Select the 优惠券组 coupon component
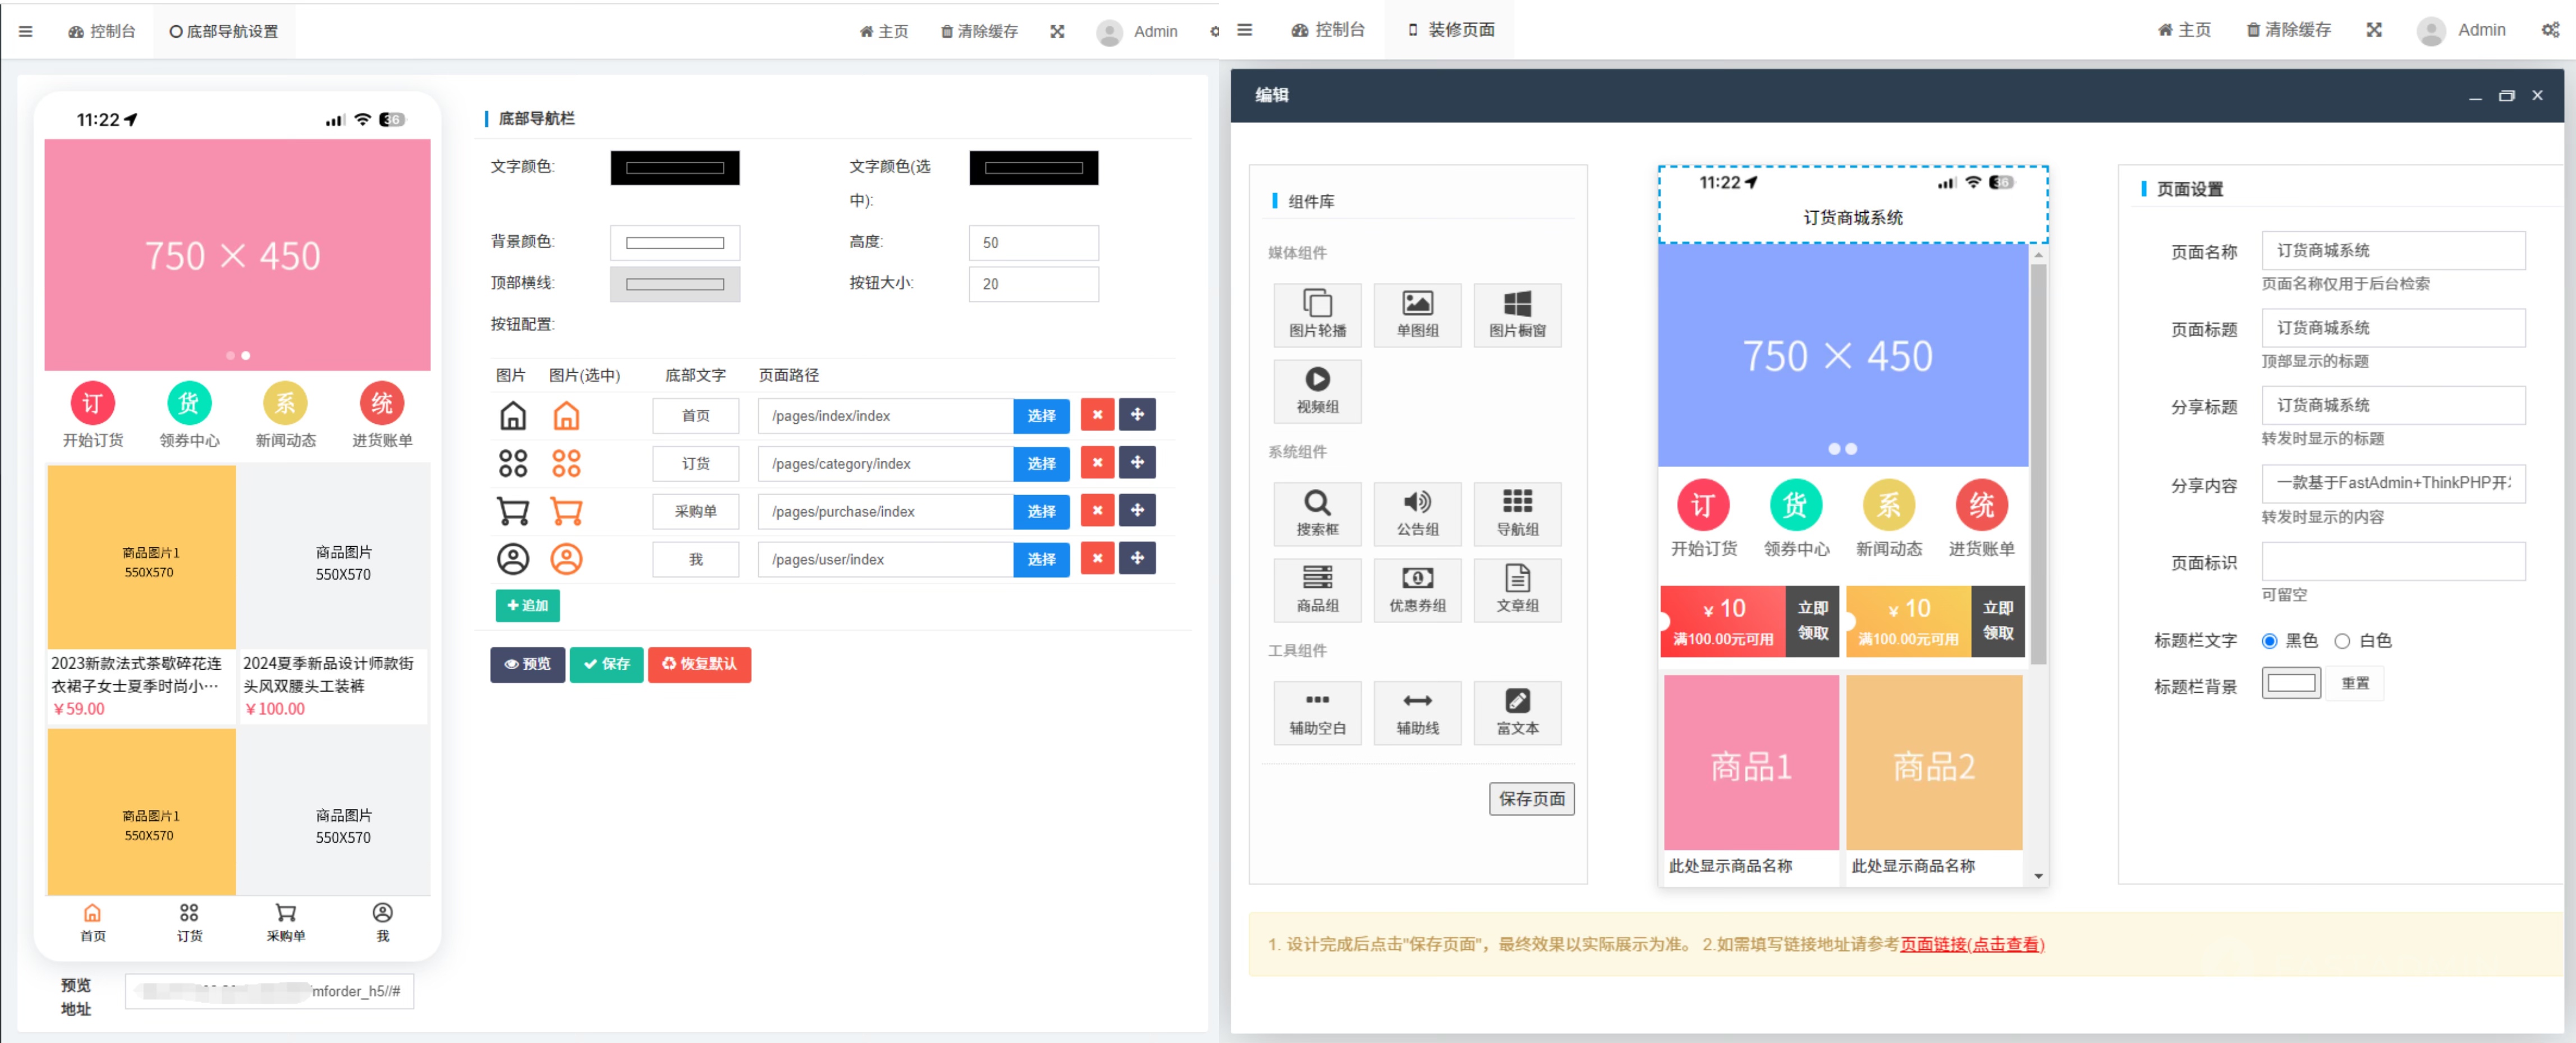Image resolution: width=2576 pixels, height=1043 pixels. coord(1417,590)
